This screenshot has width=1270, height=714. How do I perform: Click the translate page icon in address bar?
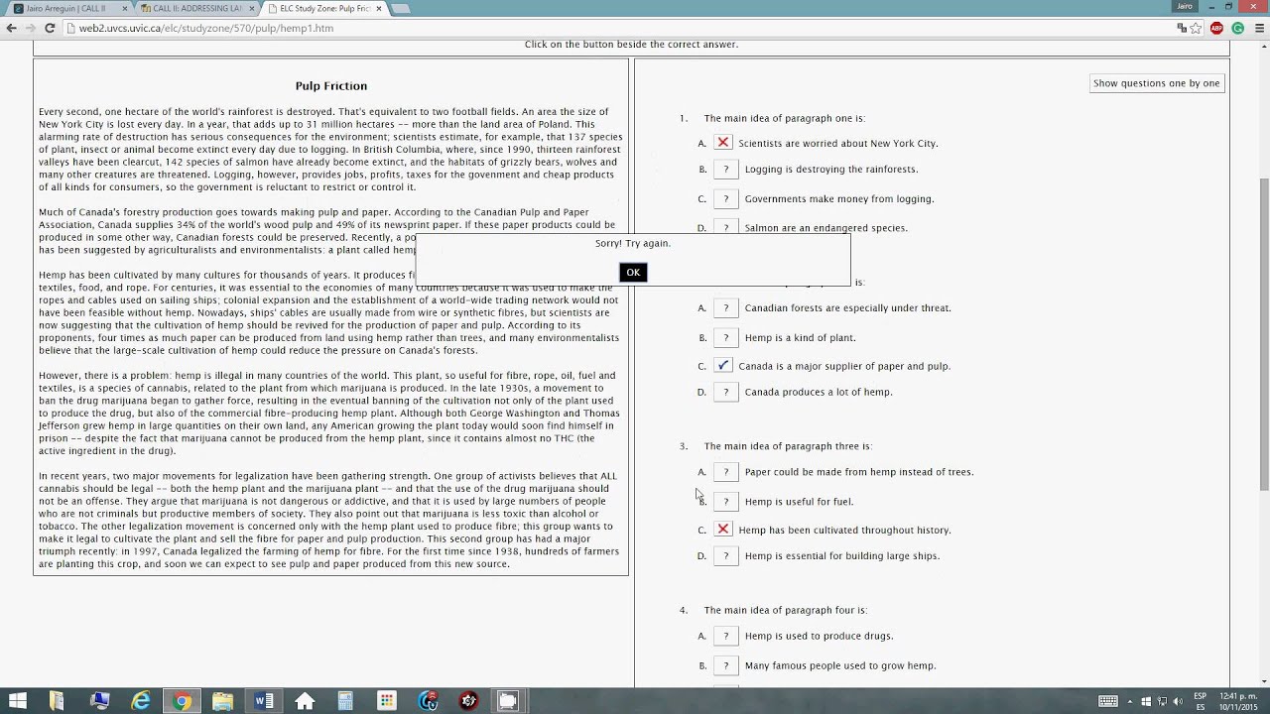(x=1181, y=29)
